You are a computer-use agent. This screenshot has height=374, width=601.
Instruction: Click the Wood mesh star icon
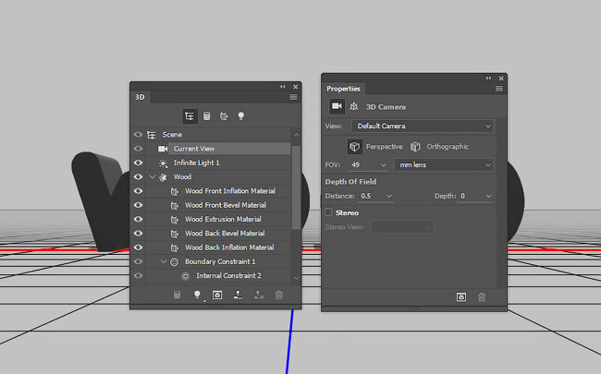[x=164, y=177]
